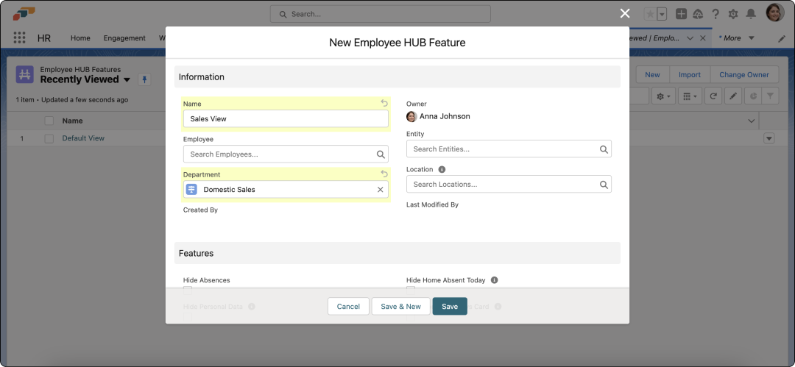This screenshot has height=367, width=795.
Task: Pin the Recently Viewed list view
Action: point(144,79)
